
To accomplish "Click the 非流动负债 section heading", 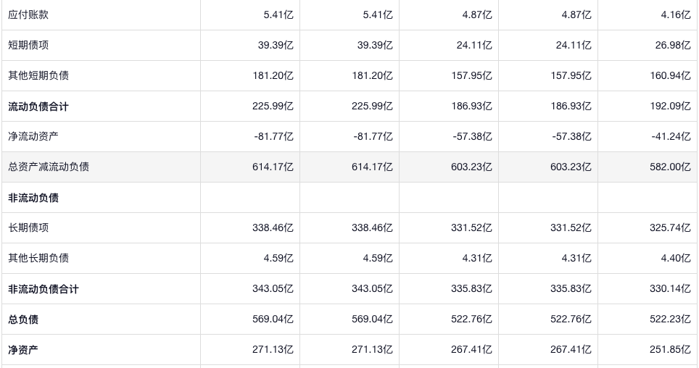I will click(x=33, y=198).
